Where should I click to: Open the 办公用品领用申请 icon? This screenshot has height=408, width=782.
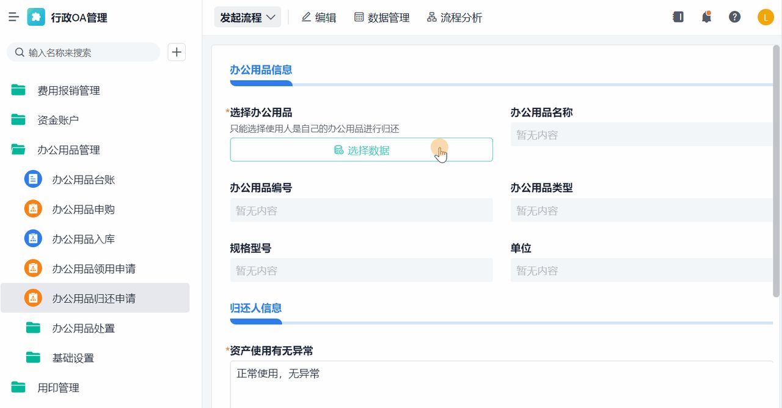point(33,267)
